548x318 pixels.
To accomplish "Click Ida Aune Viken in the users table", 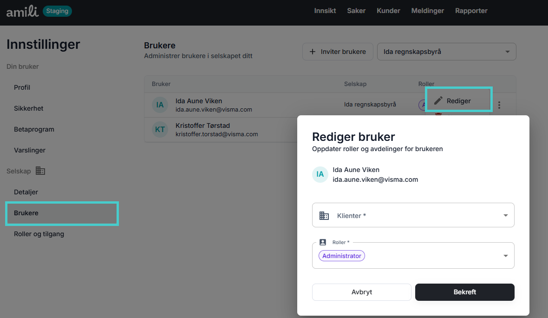I will click(x=198, y=101).
